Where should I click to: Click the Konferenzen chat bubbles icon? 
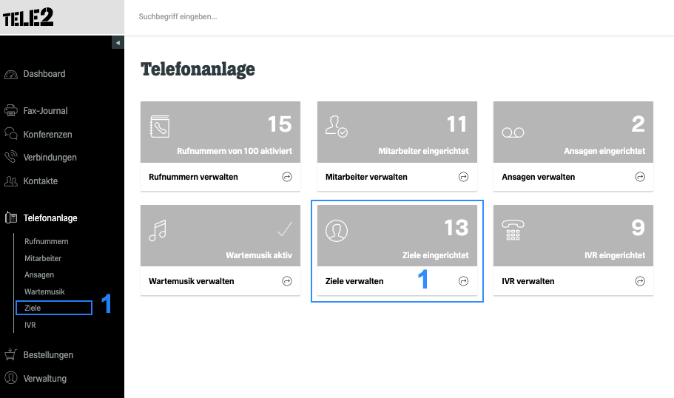coord(11,134)
